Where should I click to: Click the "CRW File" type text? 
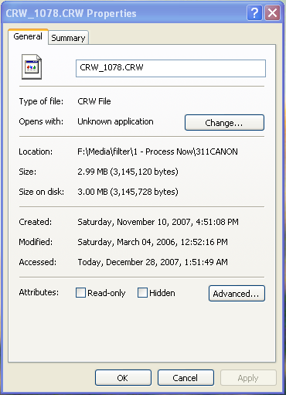click(x=94, y=101)
